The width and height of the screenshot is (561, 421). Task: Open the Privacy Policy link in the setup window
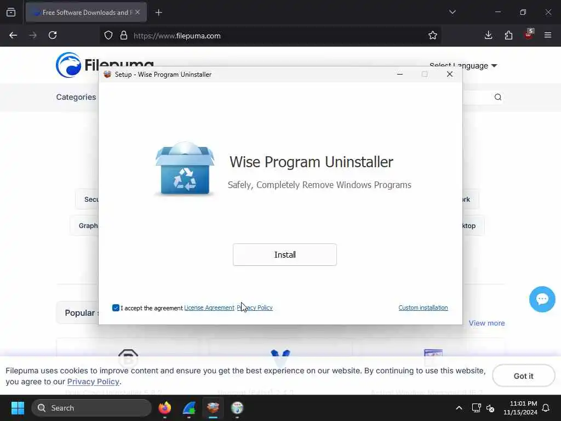[x=255, y=308]
